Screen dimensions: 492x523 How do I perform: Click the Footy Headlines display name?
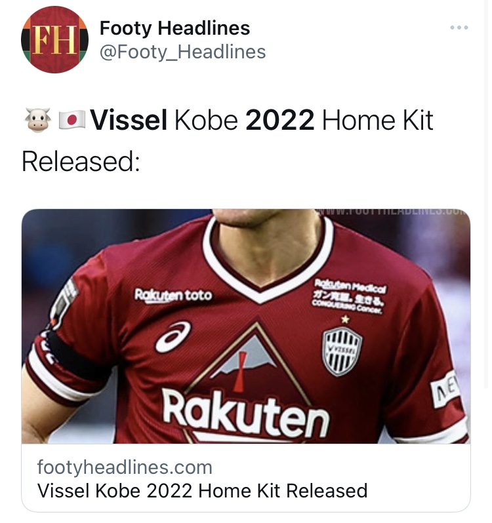(x=174, y=28)
